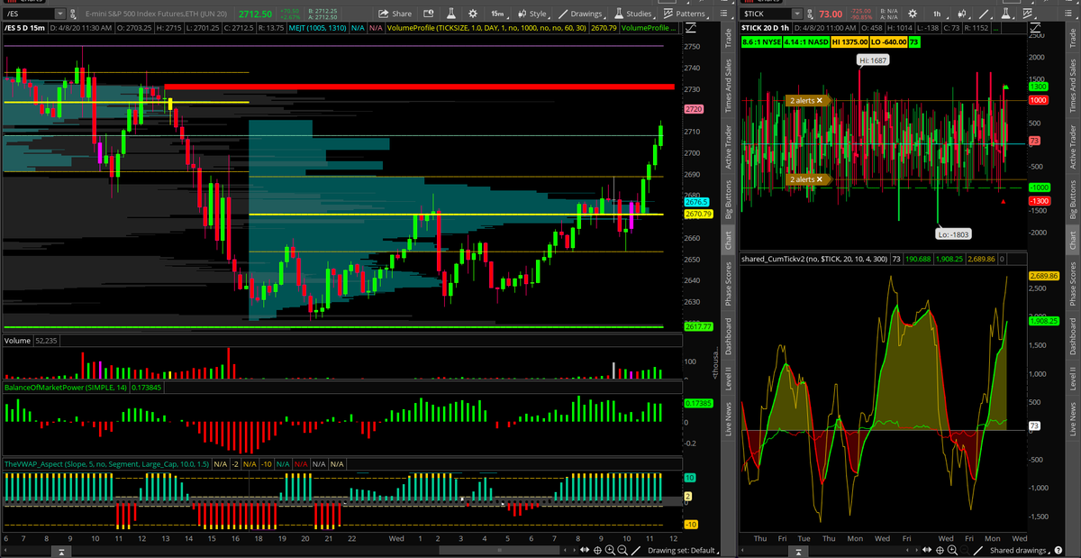Viewport: 1081px width, 558px height.
Task: Open Trade tab left of $TICK chart
Action: point(728,38)
